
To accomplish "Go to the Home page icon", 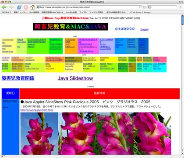I will pyautogui.click(x=33, y=7).
